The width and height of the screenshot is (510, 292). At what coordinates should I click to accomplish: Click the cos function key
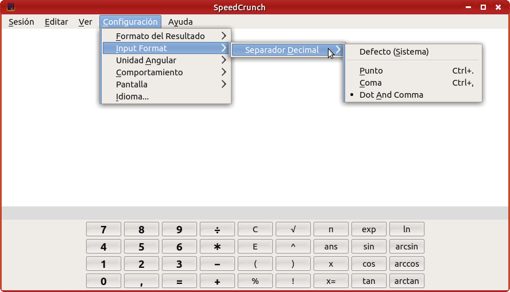coord(369,264)
